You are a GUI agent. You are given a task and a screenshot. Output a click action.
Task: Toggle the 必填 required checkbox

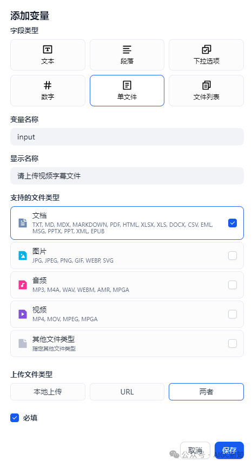(x=15, y=418)
